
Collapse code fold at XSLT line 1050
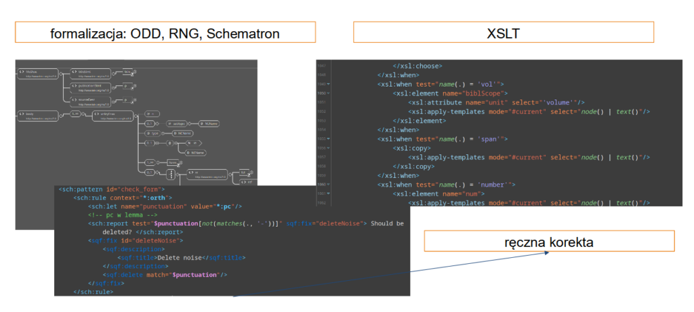pyautogui.click(x=328, y=93)
